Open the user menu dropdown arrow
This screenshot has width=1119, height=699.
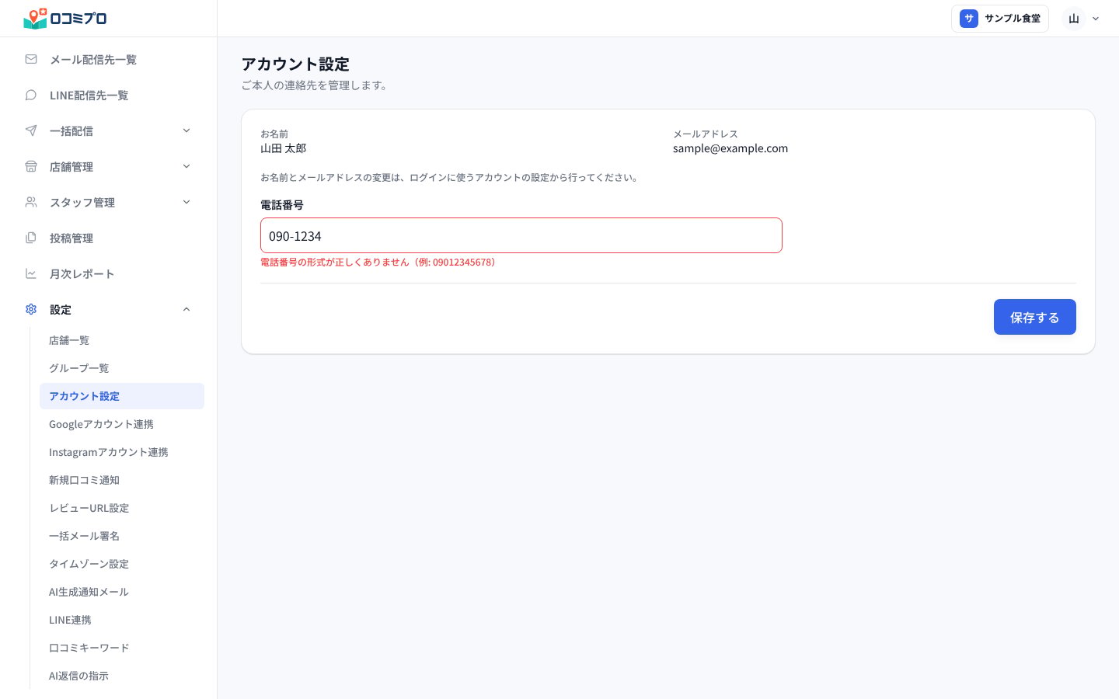[x=1096, y=19]
